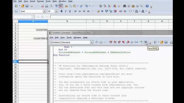Click Spelling check icon
Image resolution: width=184 pixels, height=103 pixels.
tap(56, 6)
